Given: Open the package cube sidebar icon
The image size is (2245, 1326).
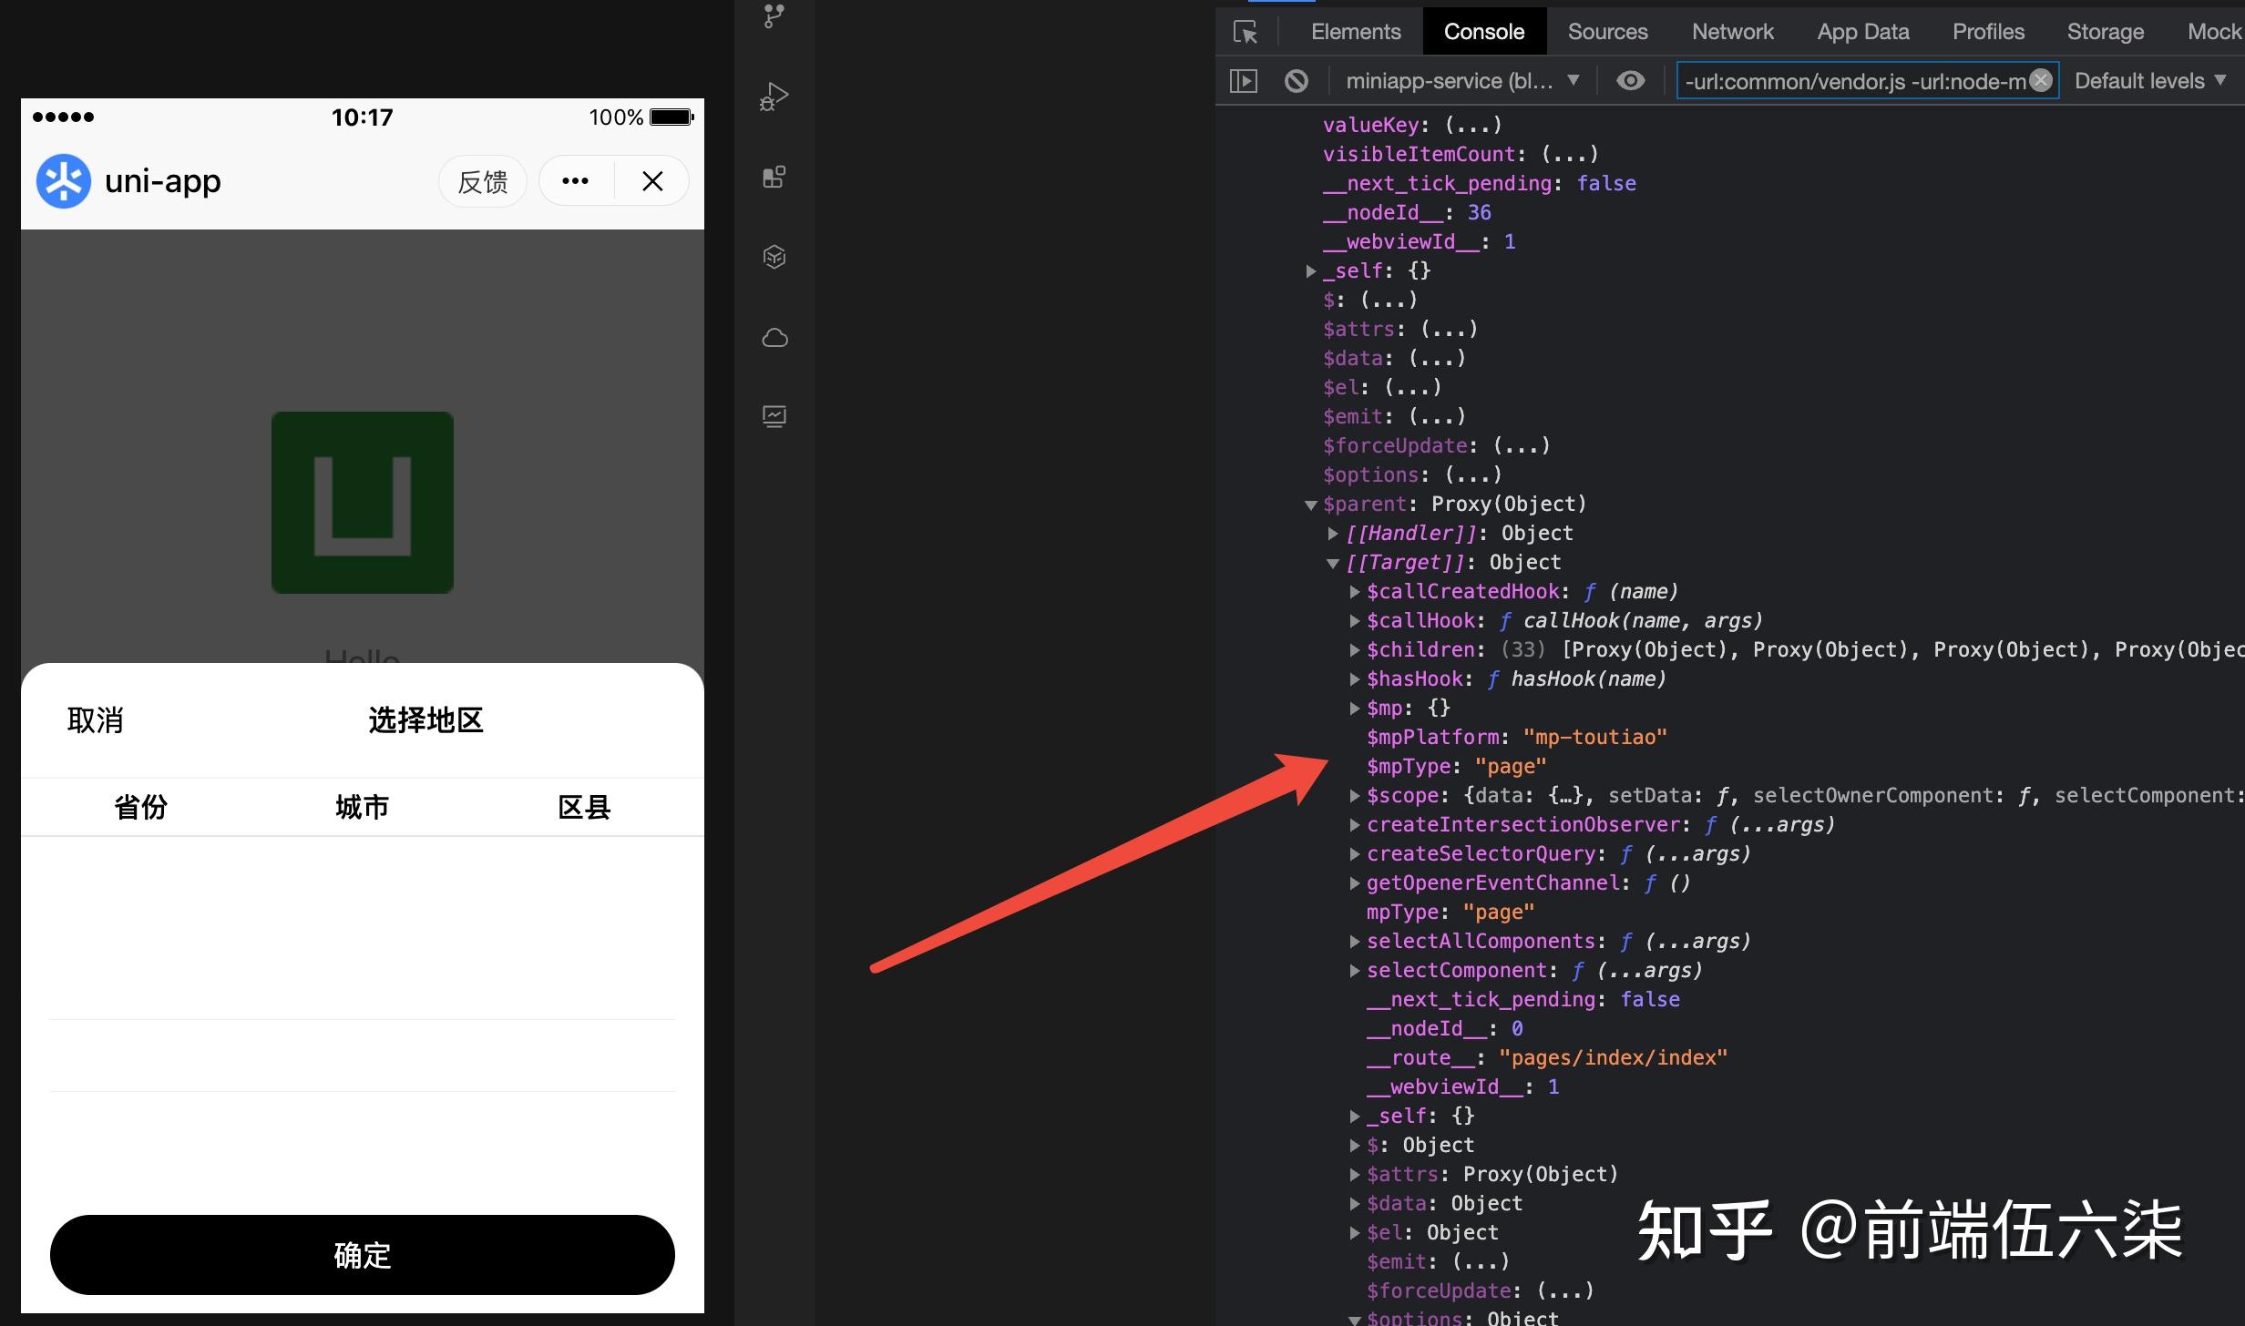Looking at the screenshot, I should (x=774, y=257).
